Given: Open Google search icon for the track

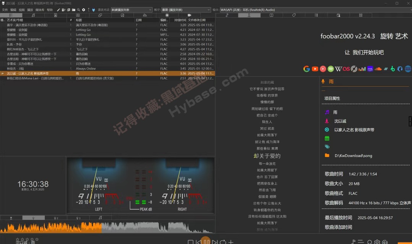Looking at the screenshot, I should click(306, 69).
